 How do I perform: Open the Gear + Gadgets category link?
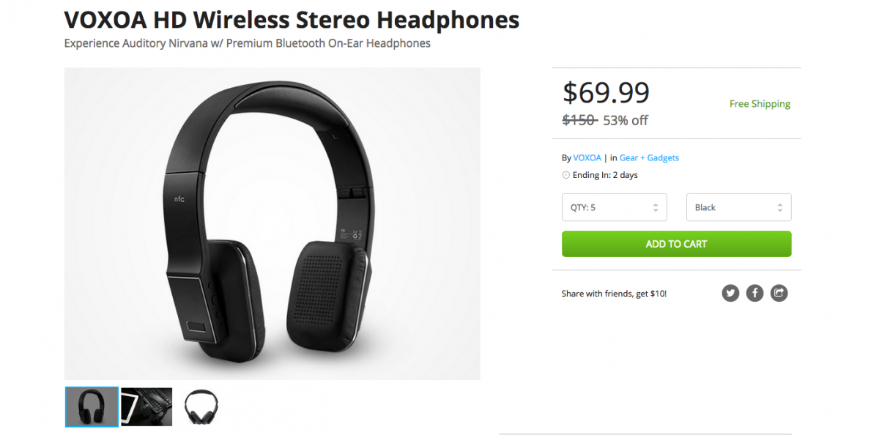click(x=649, y=157)
